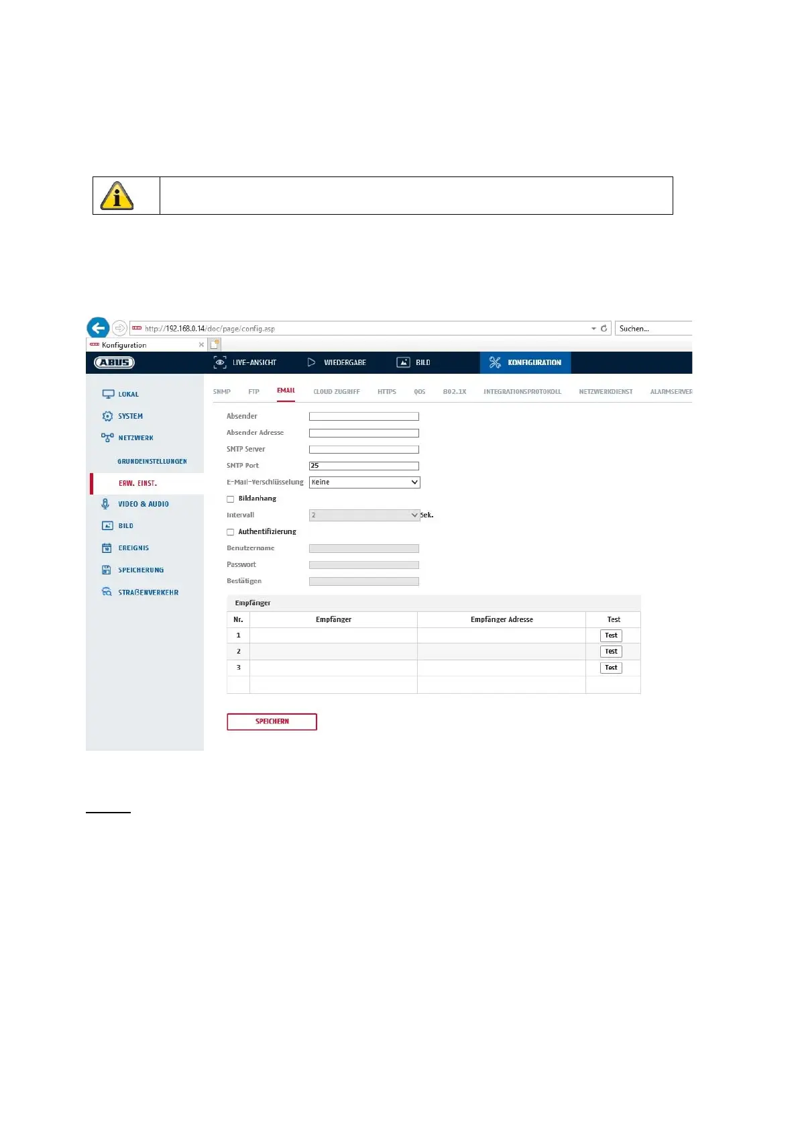Click the sidebar Bild image icon
Image resolution: width=798 pixels, height=1130 pixels.
click(107, 526)
